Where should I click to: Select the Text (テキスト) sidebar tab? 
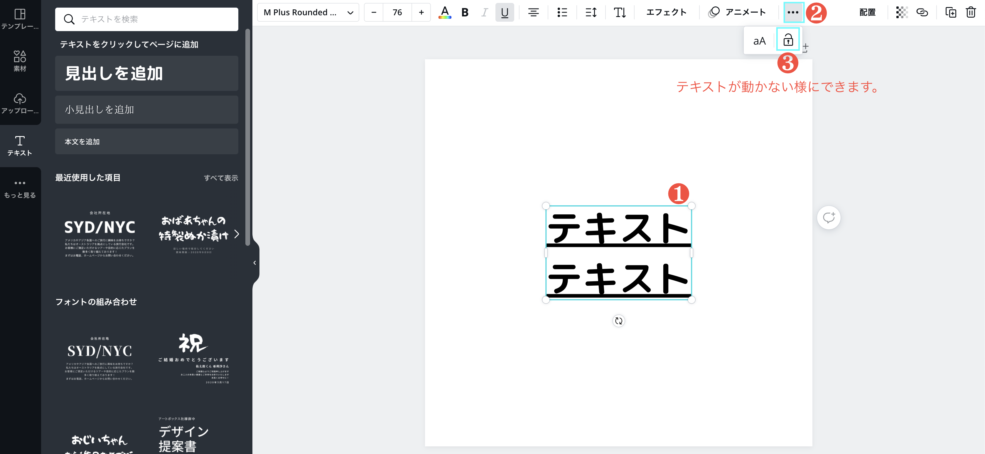tap(20, 145)
